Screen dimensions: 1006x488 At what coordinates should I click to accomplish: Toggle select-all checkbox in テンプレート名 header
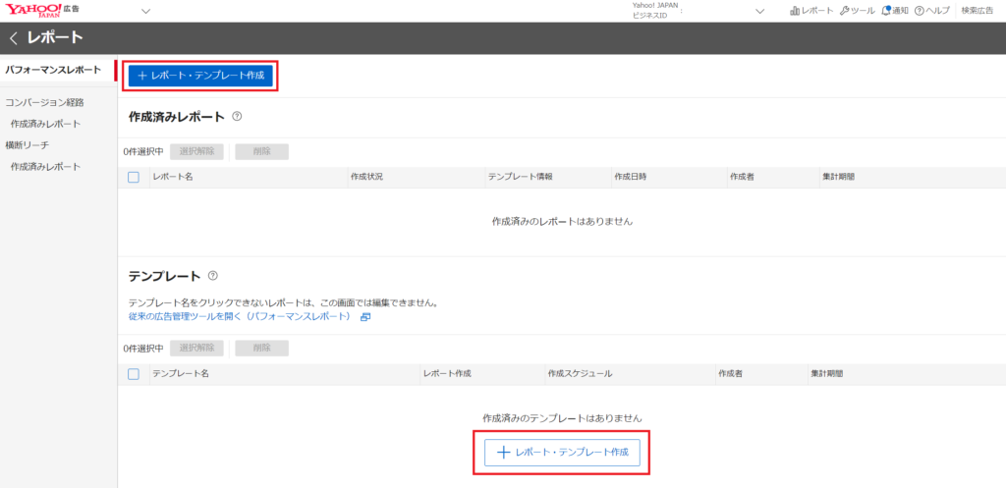pos(134,374)
